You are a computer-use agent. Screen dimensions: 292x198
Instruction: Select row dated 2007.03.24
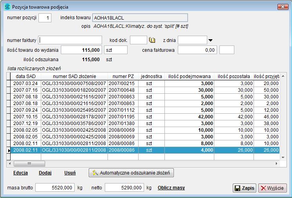tap(143, 84)
